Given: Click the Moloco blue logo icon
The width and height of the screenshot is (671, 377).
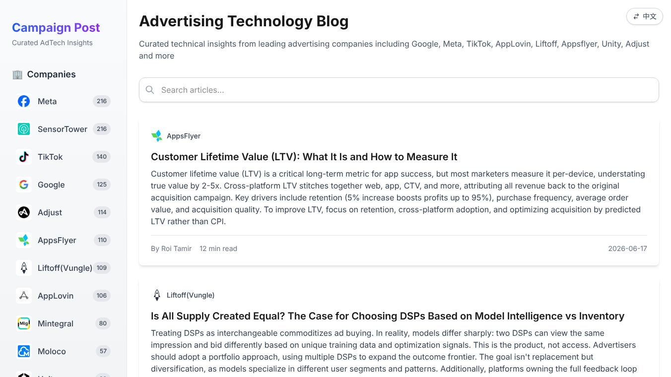Looking at the screenshot, I should click(x=24, y=351).
